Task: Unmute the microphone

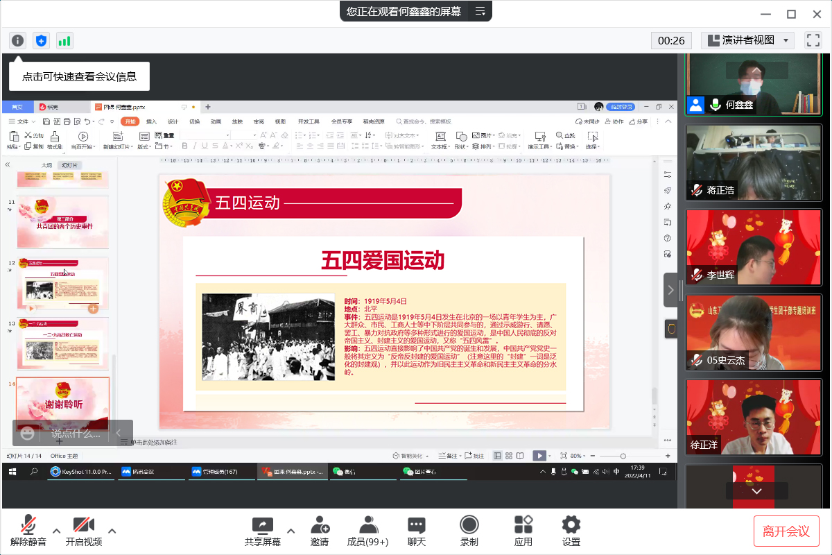Action: click(x=28, y=531)
